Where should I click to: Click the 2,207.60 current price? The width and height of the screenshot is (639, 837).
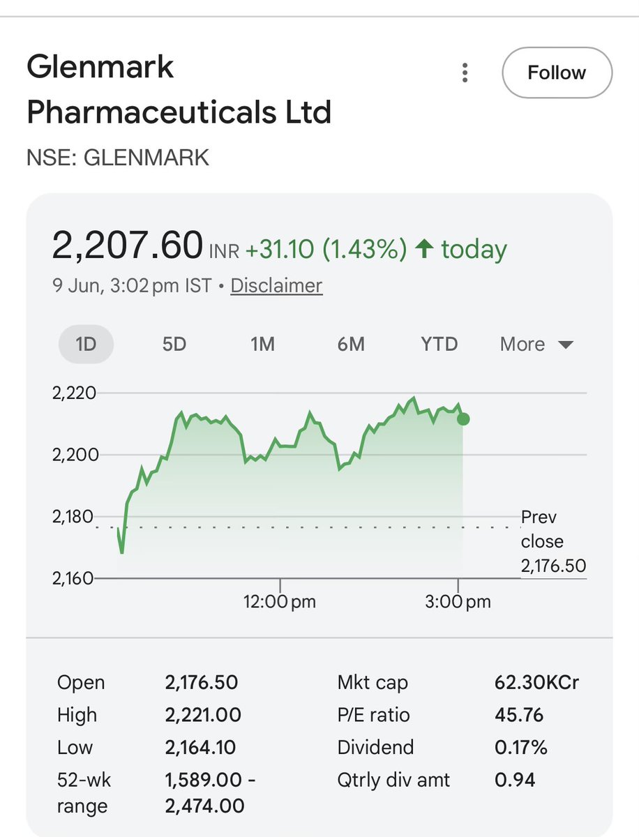[x=128, y=246]
